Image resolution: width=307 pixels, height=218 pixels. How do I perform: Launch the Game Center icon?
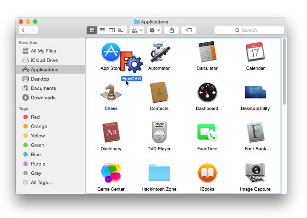pyautogui.click(x=111, y=172)
